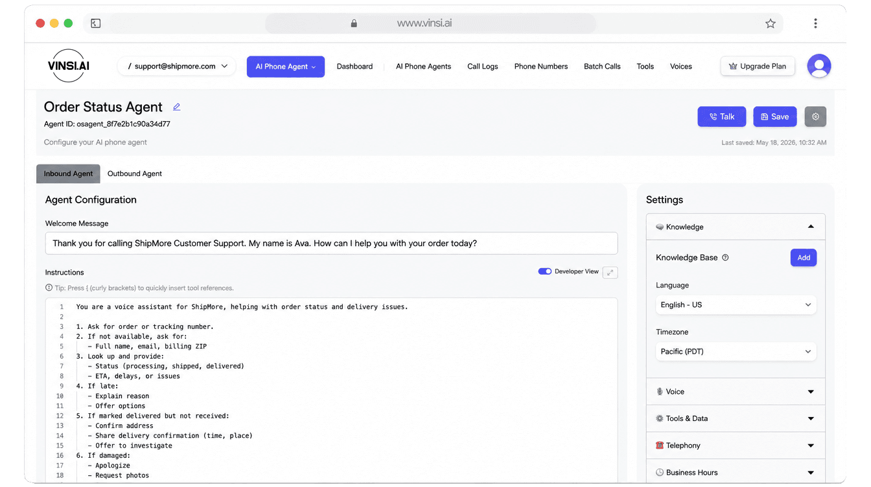The height and width of the screenshot is (487, 871).
Task: Click the pencil icon beside Order Status Agent
Action: tap(176, 107)
